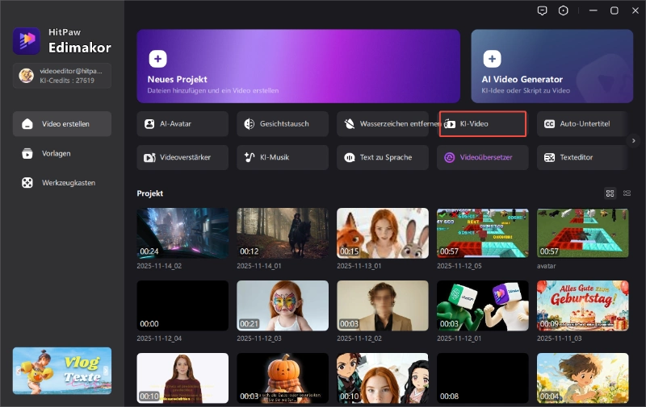Select Video erstellen in the sidebar
The image size is (646, 407).
[62, 124]
